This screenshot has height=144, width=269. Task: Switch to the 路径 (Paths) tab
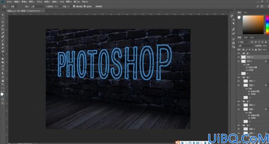252,37
